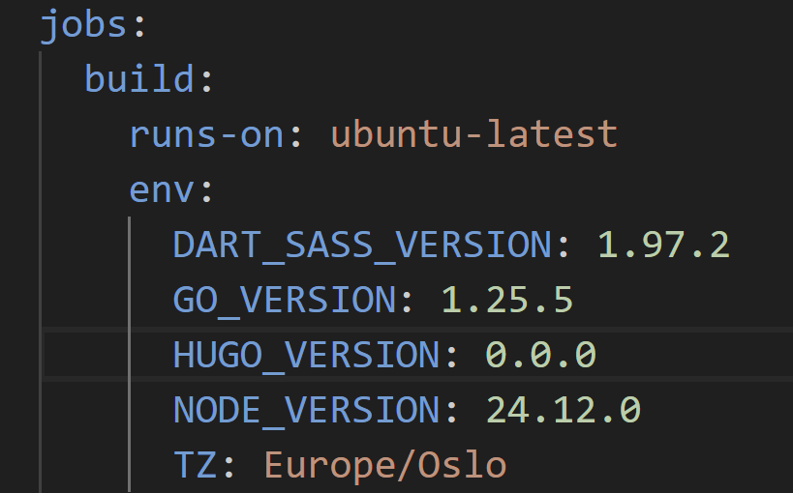Click the colon after env
This screenshot has height=493, width=793.
click(205, 188)
